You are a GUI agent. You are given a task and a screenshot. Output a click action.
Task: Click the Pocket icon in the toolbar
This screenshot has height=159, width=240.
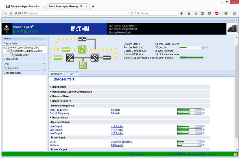210,14
